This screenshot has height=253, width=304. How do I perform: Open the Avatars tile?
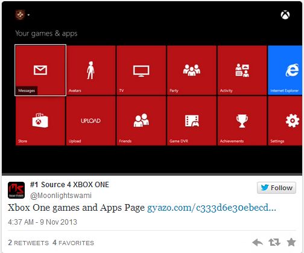pyautogui.click(x=91, y=70)
